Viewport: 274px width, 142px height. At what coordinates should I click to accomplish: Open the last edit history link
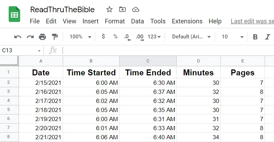tap(252, 21)
